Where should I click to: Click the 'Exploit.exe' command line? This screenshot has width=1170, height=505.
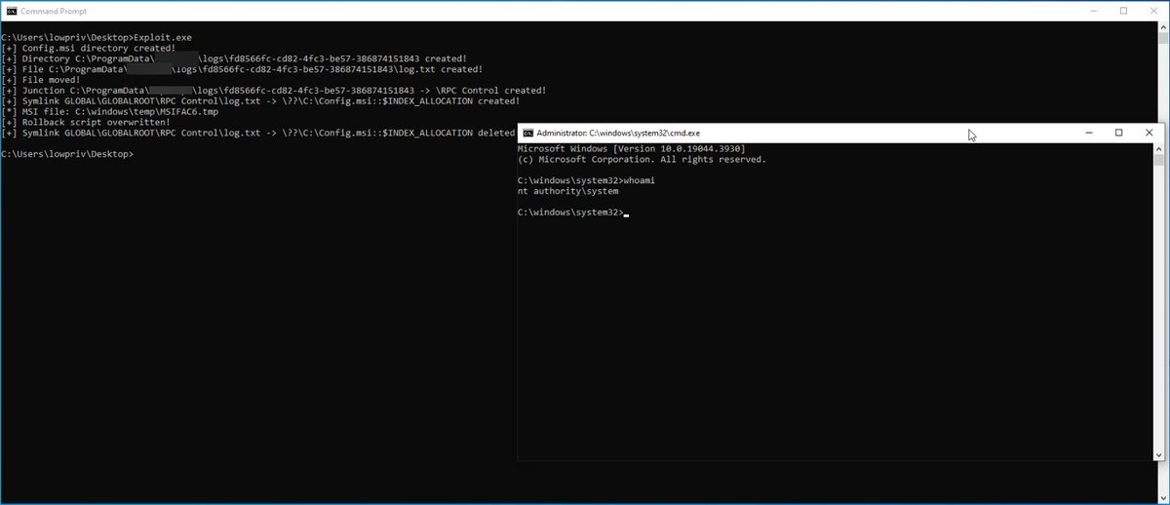click(97, 37)
